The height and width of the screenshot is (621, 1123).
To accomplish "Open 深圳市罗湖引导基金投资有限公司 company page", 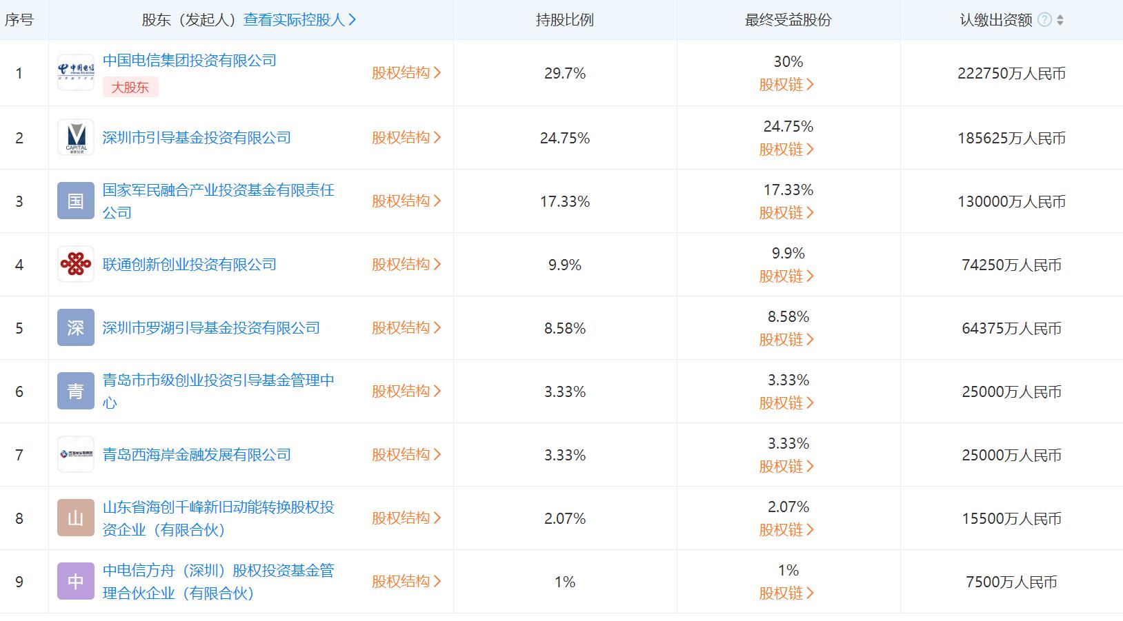I will pos(211,327).
